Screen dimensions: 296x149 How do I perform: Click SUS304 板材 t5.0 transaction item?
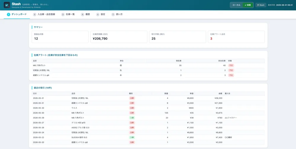click(x=79, y=137)
